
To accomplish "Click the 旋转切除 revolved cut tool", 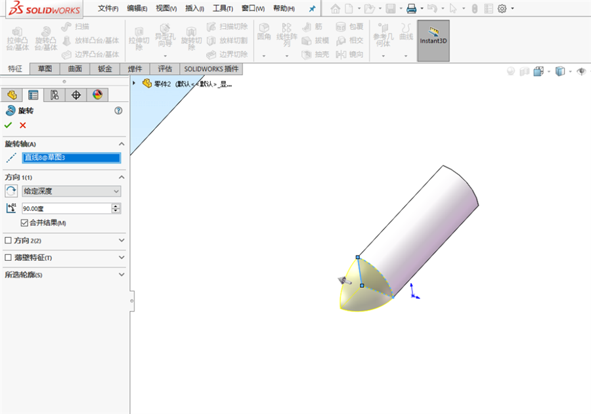I will [192, 39].
